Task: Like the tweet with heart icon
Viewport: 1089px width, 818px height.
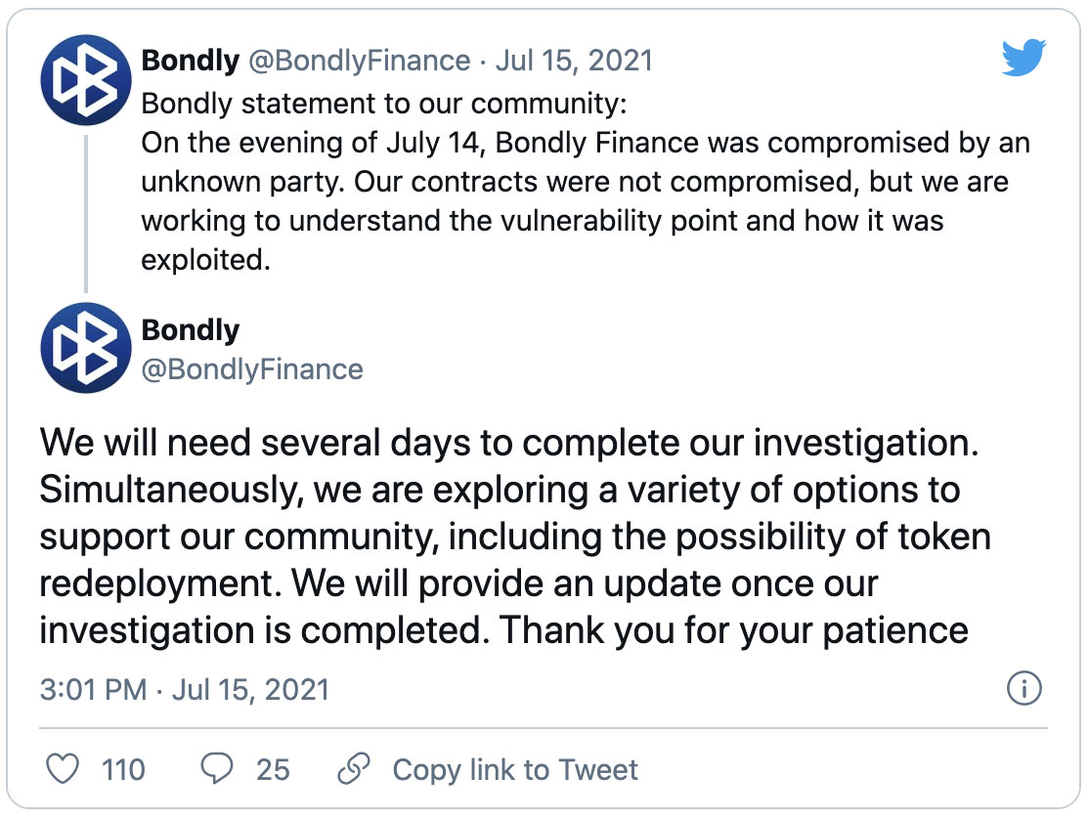Action: pos(64,769)
